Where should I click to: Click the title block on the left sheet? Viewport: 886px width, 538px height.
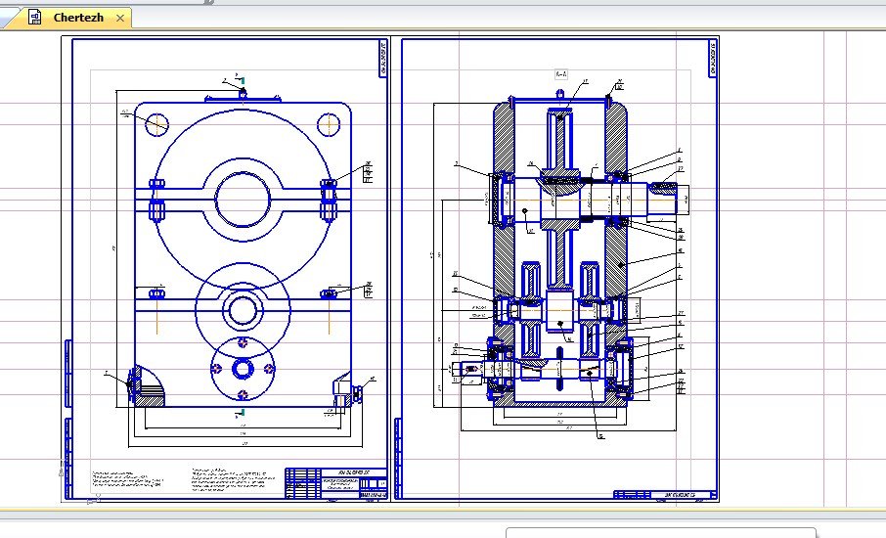tap(336, 484)
